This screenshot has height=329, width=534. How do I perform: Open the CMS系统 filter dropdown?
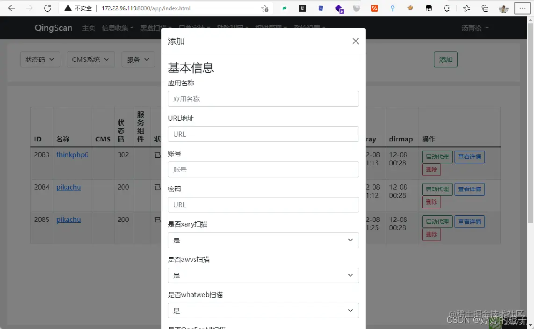(x=91, y=59)
